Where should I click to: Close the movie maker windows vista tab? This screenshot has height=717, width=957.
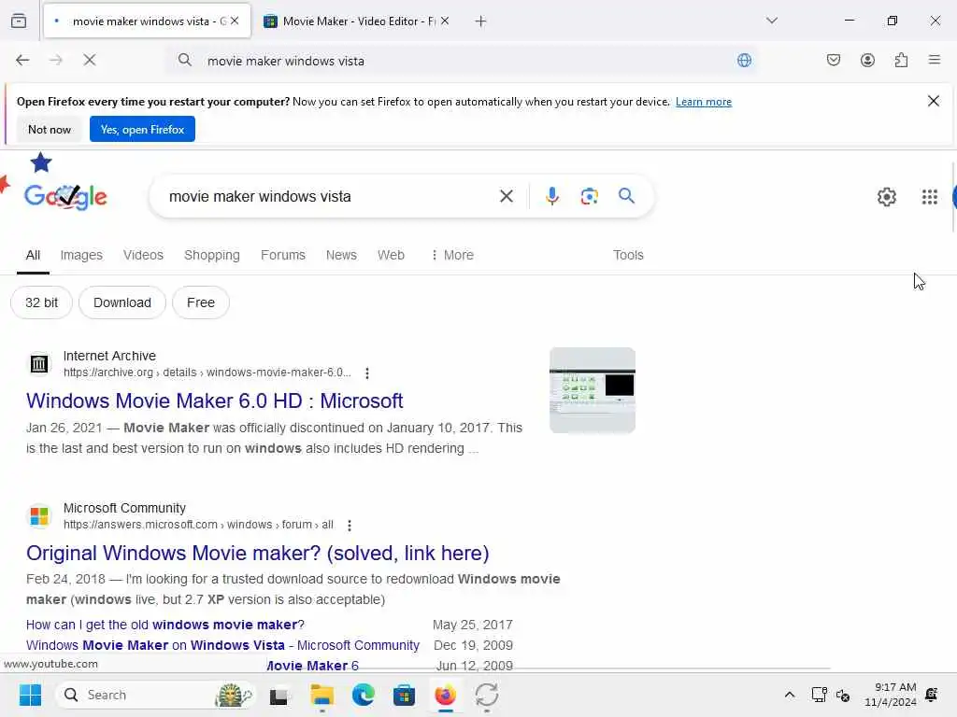point(235,21)
